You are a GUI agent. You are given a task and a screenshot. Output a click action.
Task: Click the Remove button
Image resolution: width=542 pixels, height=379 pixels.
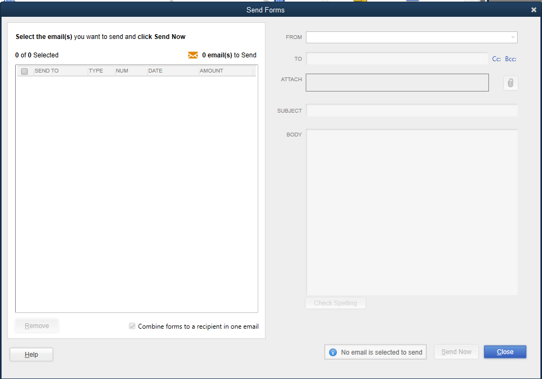tap(36, 325)
